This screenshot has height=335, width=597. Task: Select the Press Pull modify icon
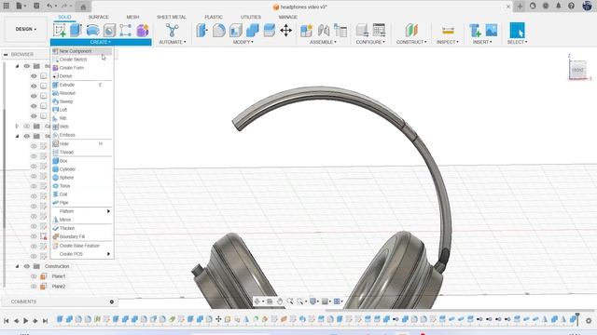(x=202, y=31)
